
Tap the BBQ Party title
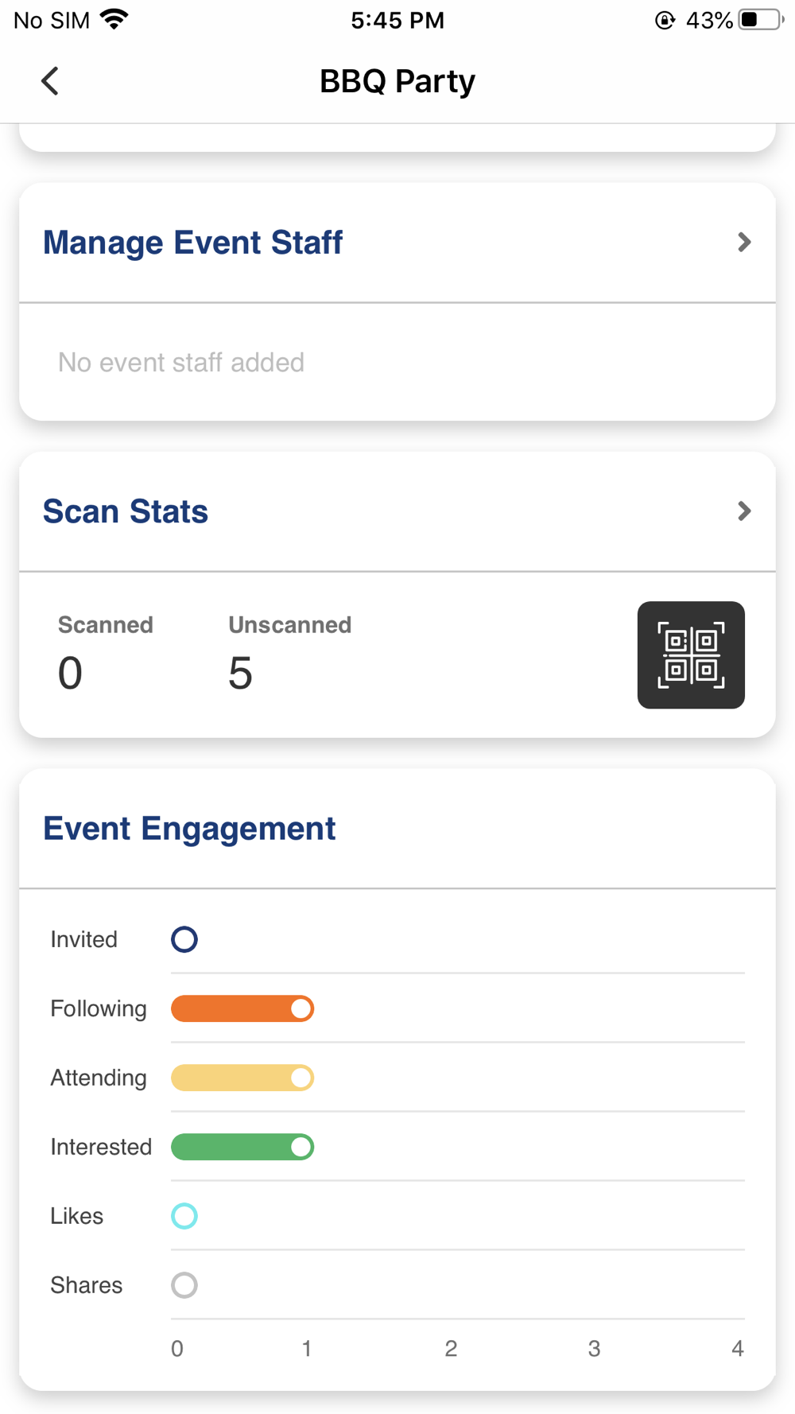397,81
